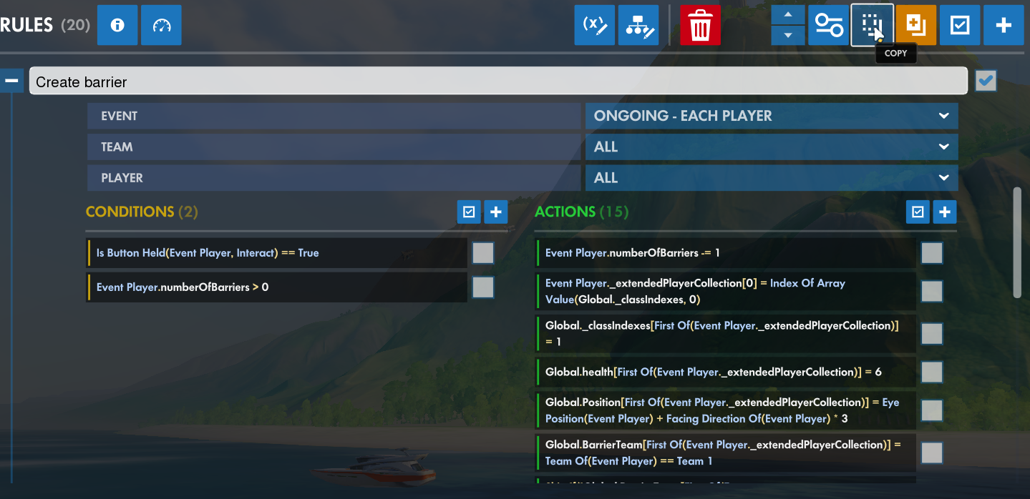Add a new rule with plus icon
1030x499 pixels.
click(1004, 25)
